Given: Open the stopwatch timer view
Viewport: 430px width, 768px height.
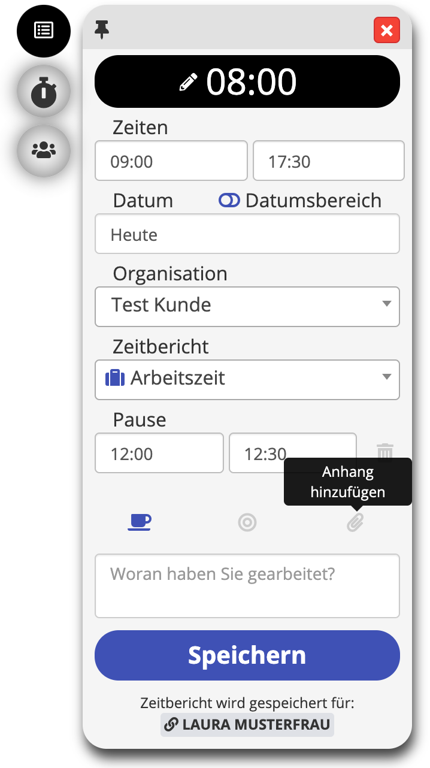Looking at the screenshot, I should pos(43,92).
